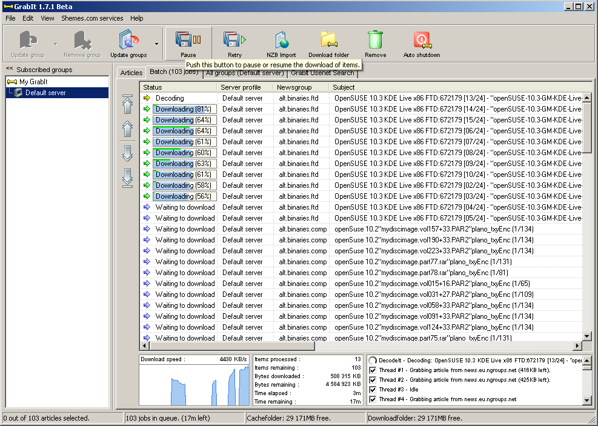Click the Update groups toolbar icon

(x=128, y=41)
